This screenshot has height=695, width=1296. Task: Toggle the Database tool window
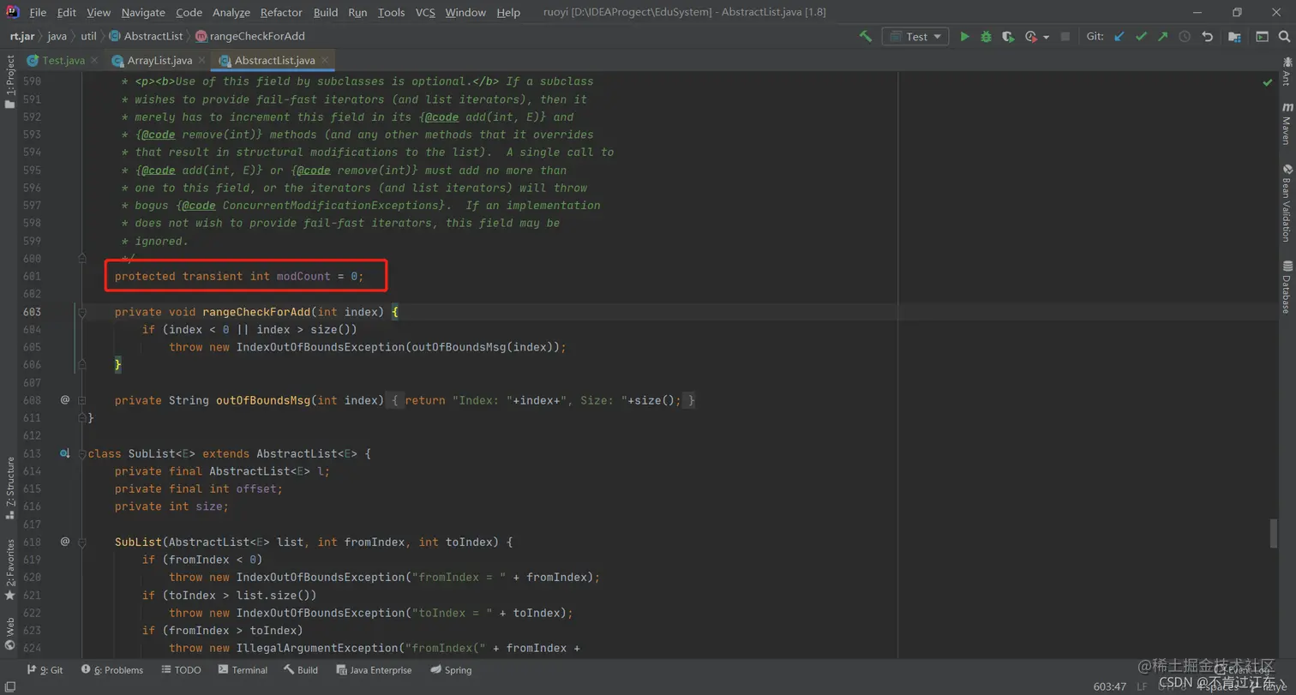point(1287,287)
